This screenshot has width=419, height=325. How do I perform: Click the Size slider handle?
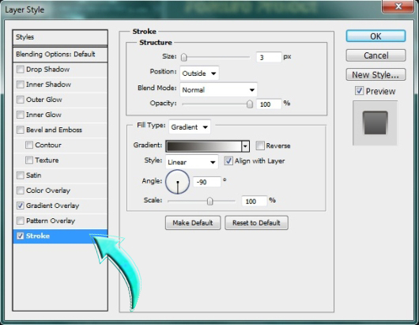click(x=184, y=57)
